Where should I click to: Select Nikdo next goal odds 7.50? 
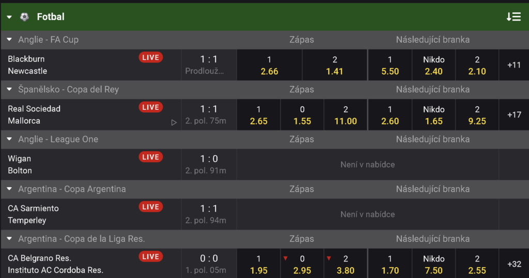pyautogui.click(x=433, y=264)
